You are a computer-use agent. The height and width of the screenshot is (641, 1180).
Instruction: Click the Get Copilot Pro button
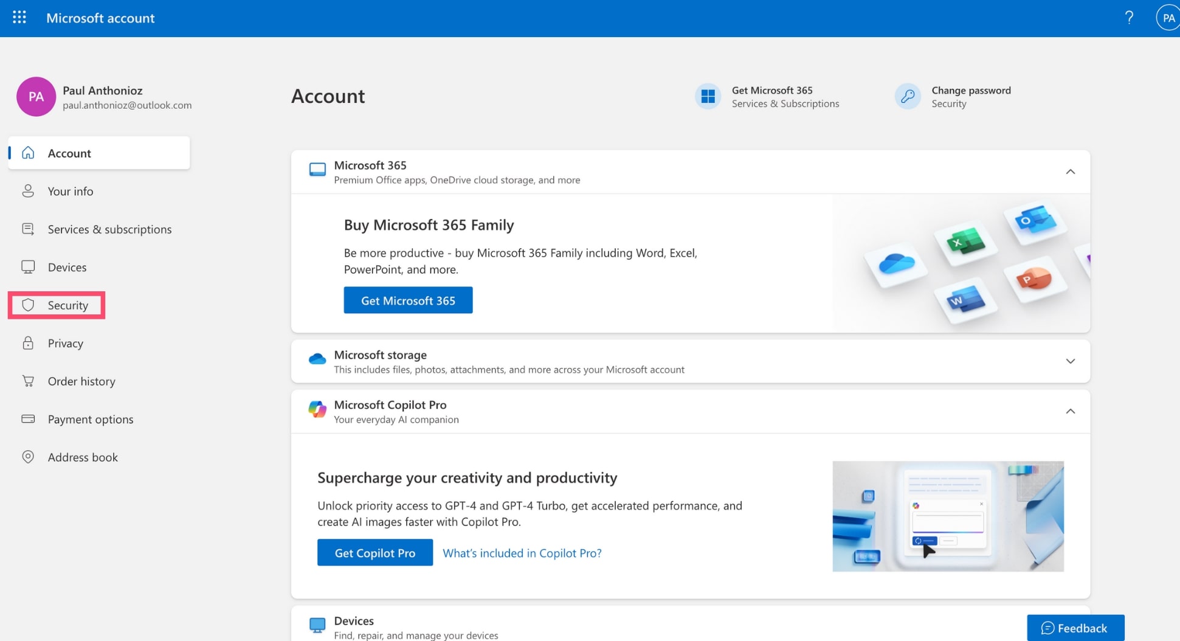pos(375,552)
